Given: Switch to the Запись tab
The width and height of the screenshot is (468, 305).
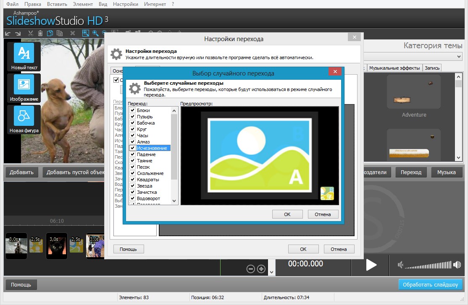Looking at the screenshot, I should pos(432,68).
